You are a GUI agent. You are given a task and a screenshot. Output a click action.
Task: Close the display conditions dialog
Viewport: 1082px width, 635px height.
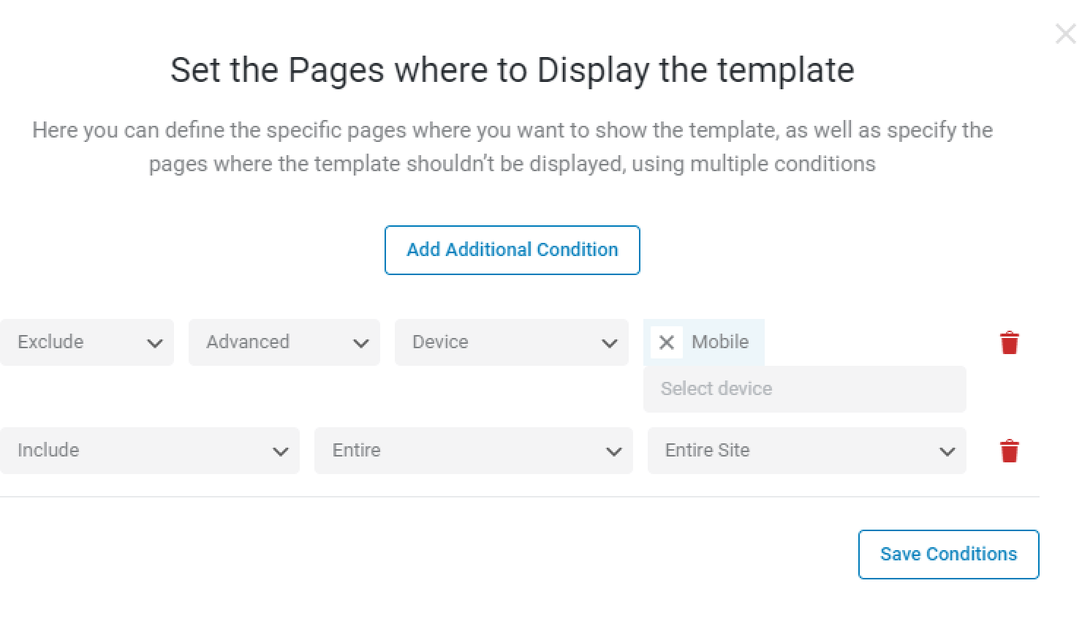[1066, 34]
